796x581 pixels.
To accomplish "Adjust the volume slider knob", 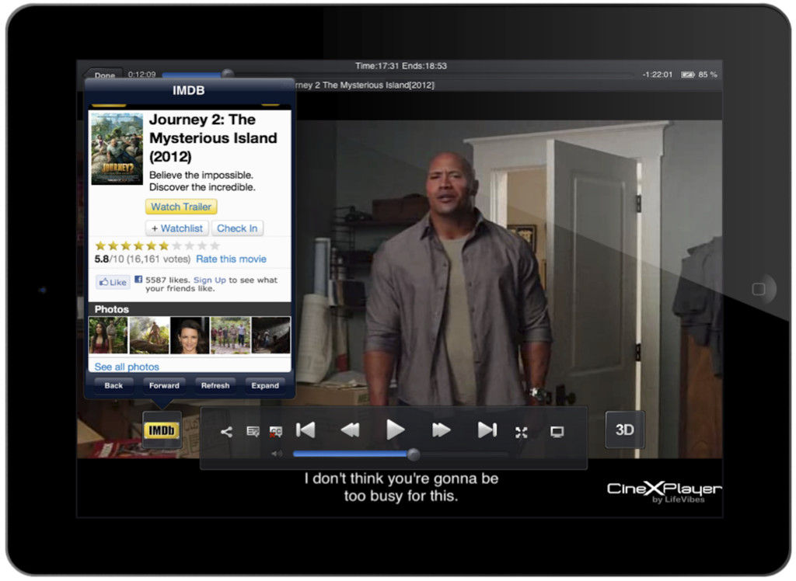I will (414, 454).
